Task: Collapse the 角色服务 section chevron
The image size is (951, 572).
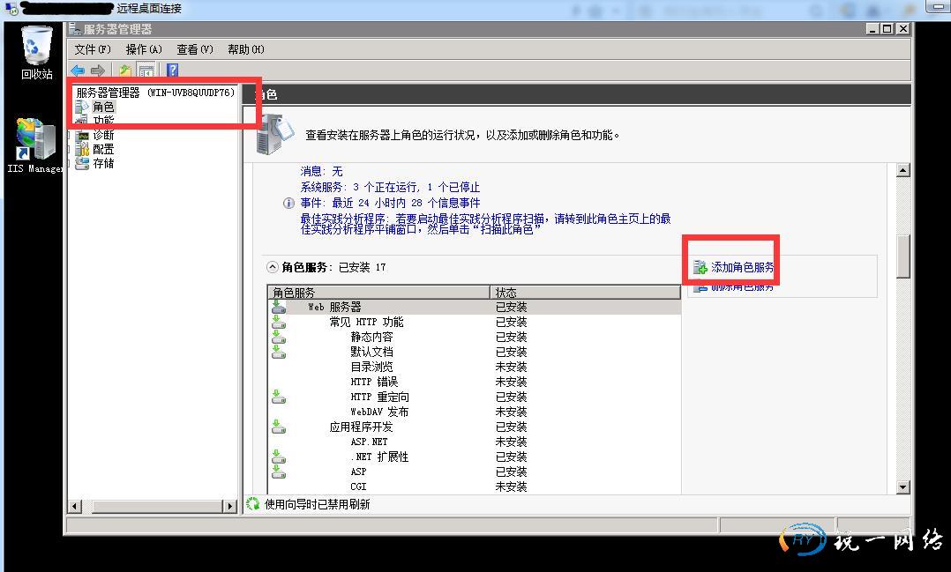Action: [273, 267]
